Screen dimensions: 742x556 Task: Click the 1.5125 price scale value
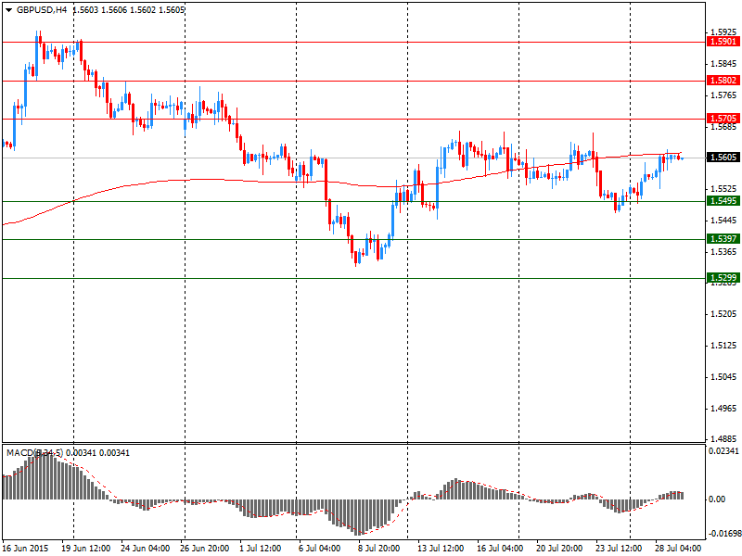(x=724, y=346)
